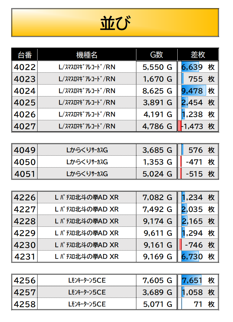Click the 1,058 枚 difference value
233x322 pixels.
point(198,292)
